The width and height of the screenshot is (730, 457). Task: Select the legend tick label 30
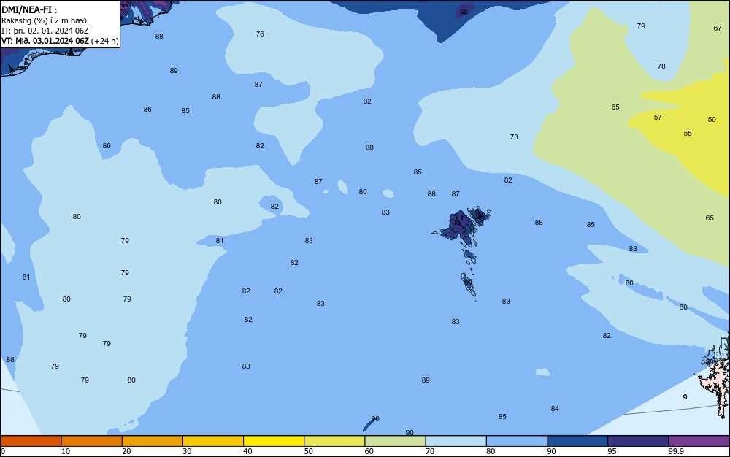(187, 451)
